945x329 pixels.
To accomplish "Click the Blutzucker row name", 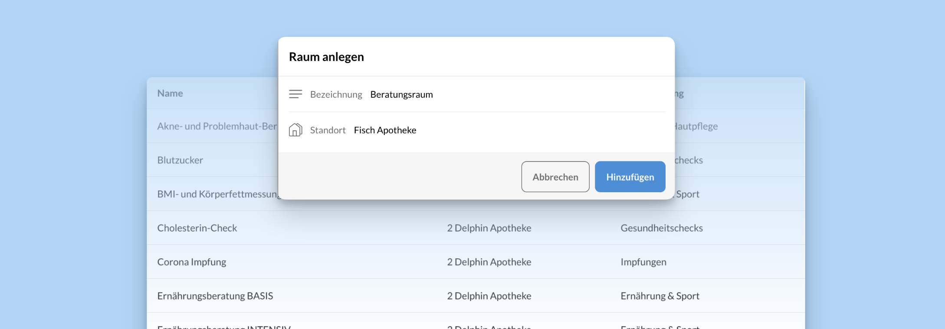I will [180, 160].
